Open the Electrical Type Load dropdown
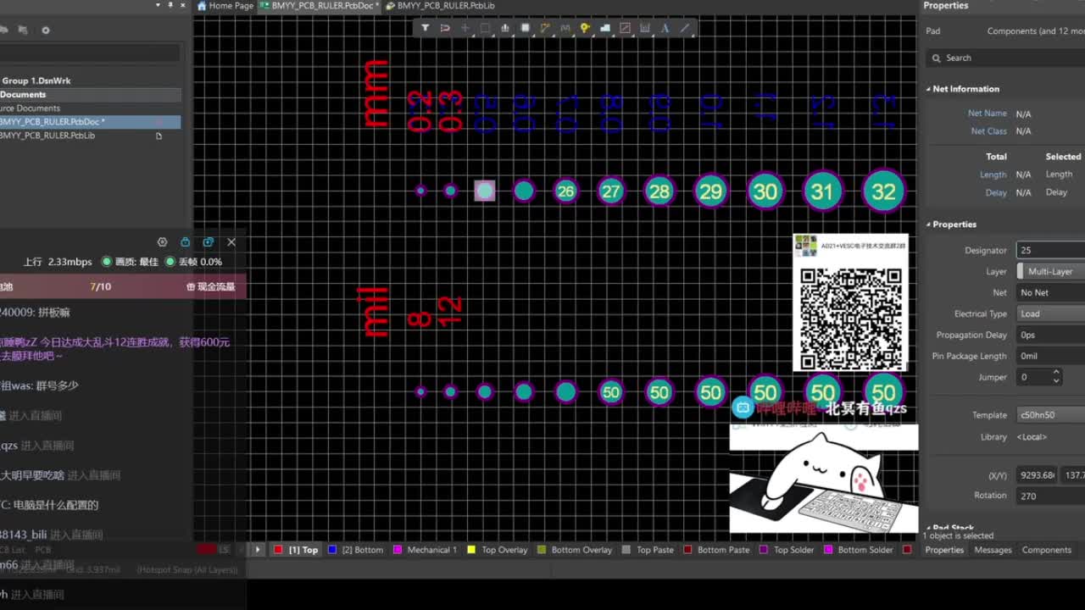 point(1050,313)
